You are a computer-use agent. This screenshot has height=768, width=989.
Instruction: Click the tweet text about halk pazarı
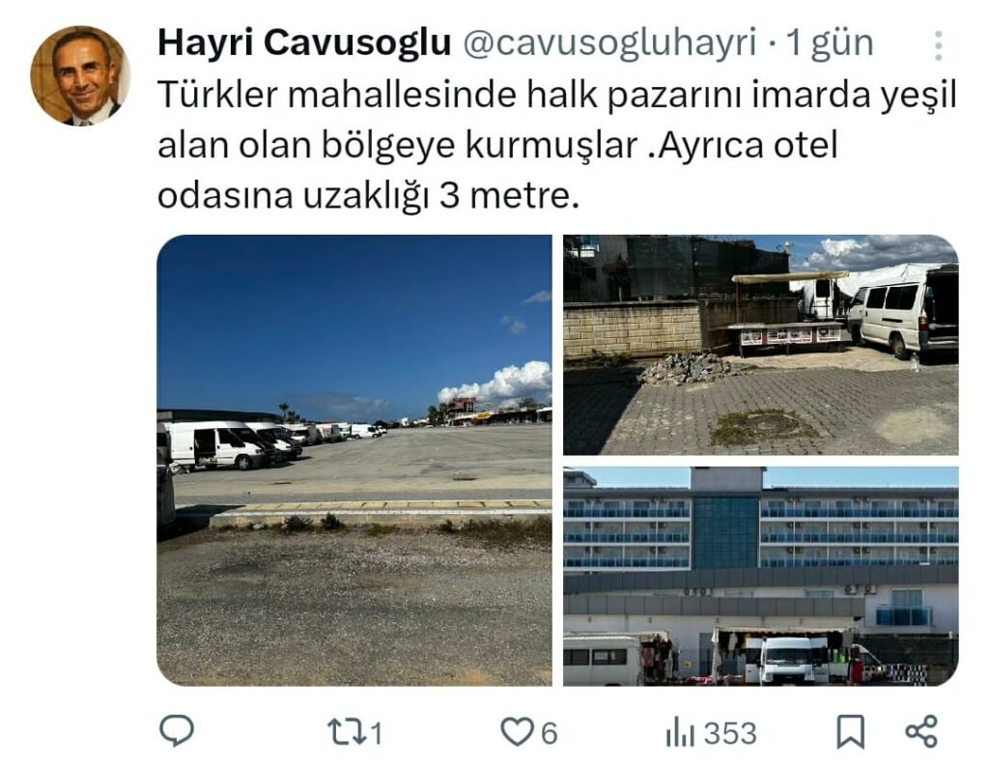pyautogui.click(x=557, y=145)
